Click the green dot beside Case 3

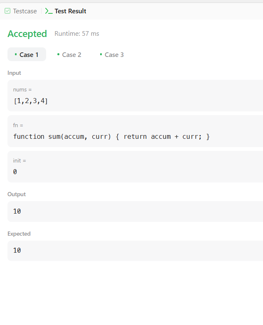tap(101, 54)
